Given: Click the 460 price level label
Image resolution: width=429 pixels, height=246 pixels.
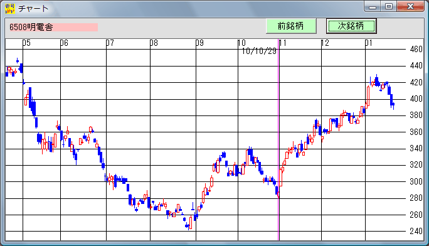Looking at the screenshot, I should coord(416,49).
